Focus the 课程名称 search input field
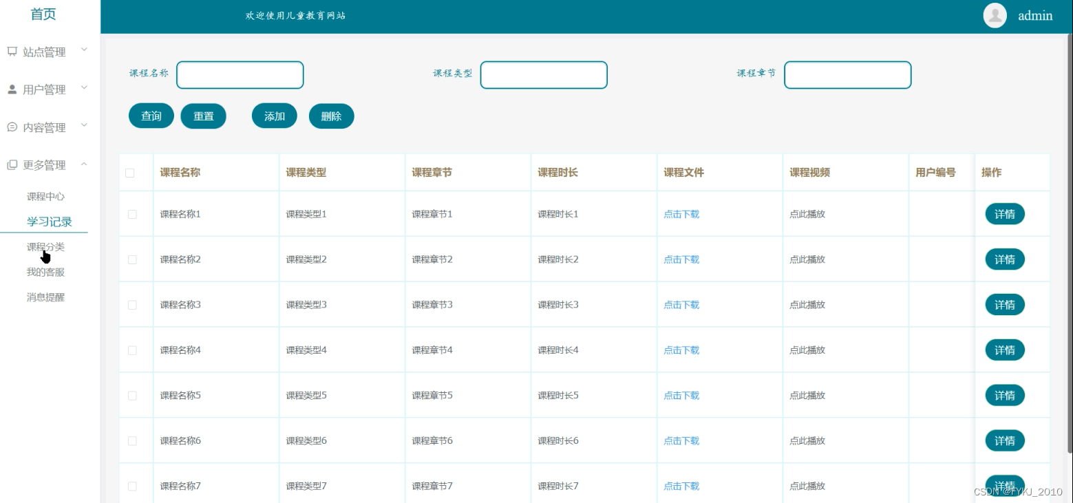The image size is (1073, 503). click(240, 75)
